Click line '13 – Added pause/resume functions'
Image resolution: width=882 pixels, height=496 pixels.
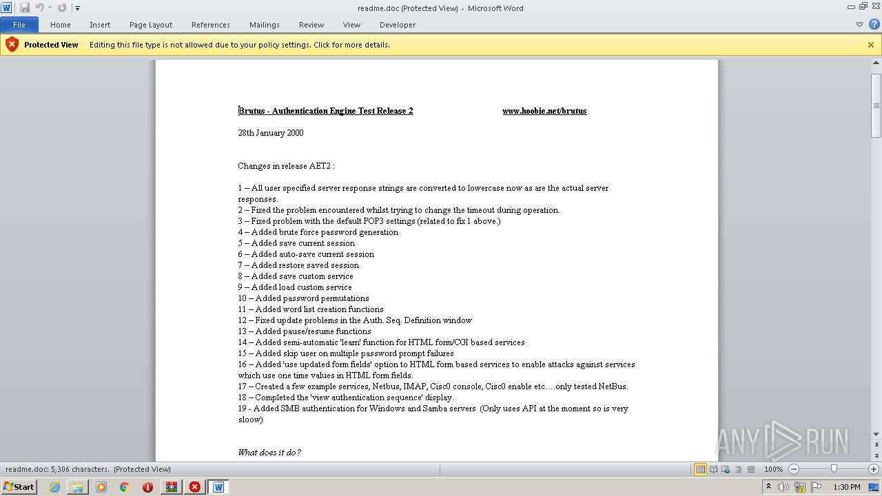click(x=305, y=331)
